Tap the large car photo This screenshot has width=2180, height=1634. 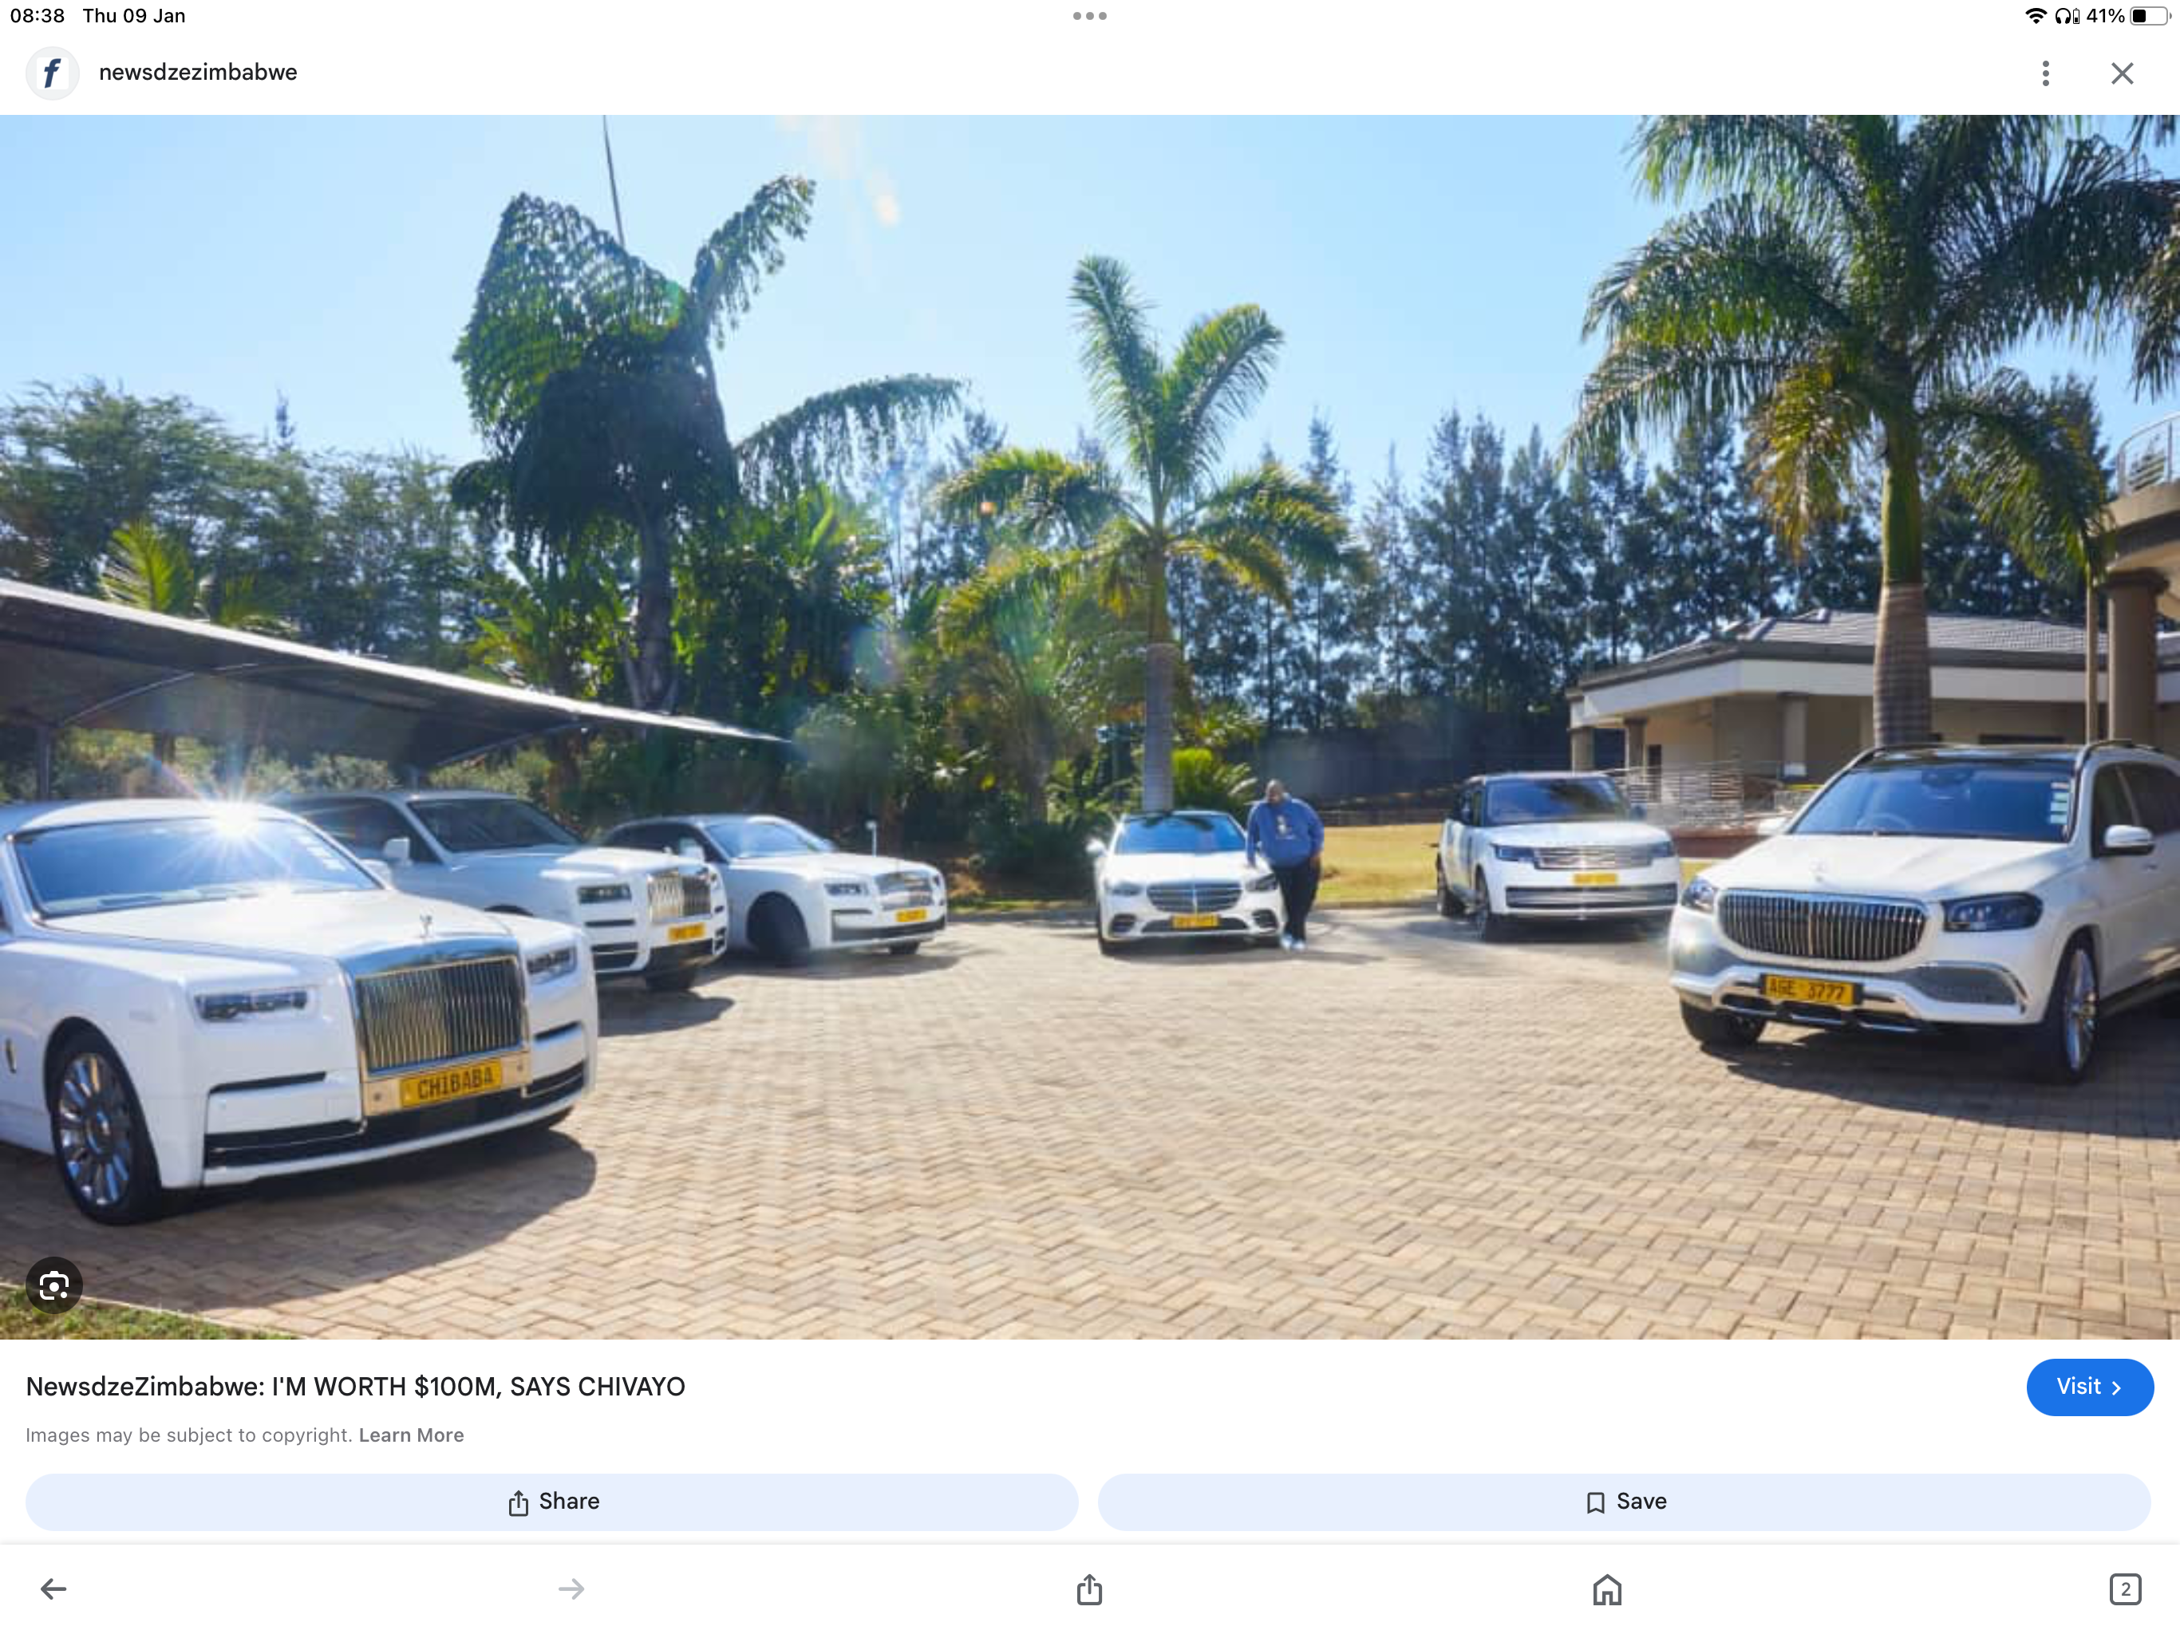pos(1090,726)
